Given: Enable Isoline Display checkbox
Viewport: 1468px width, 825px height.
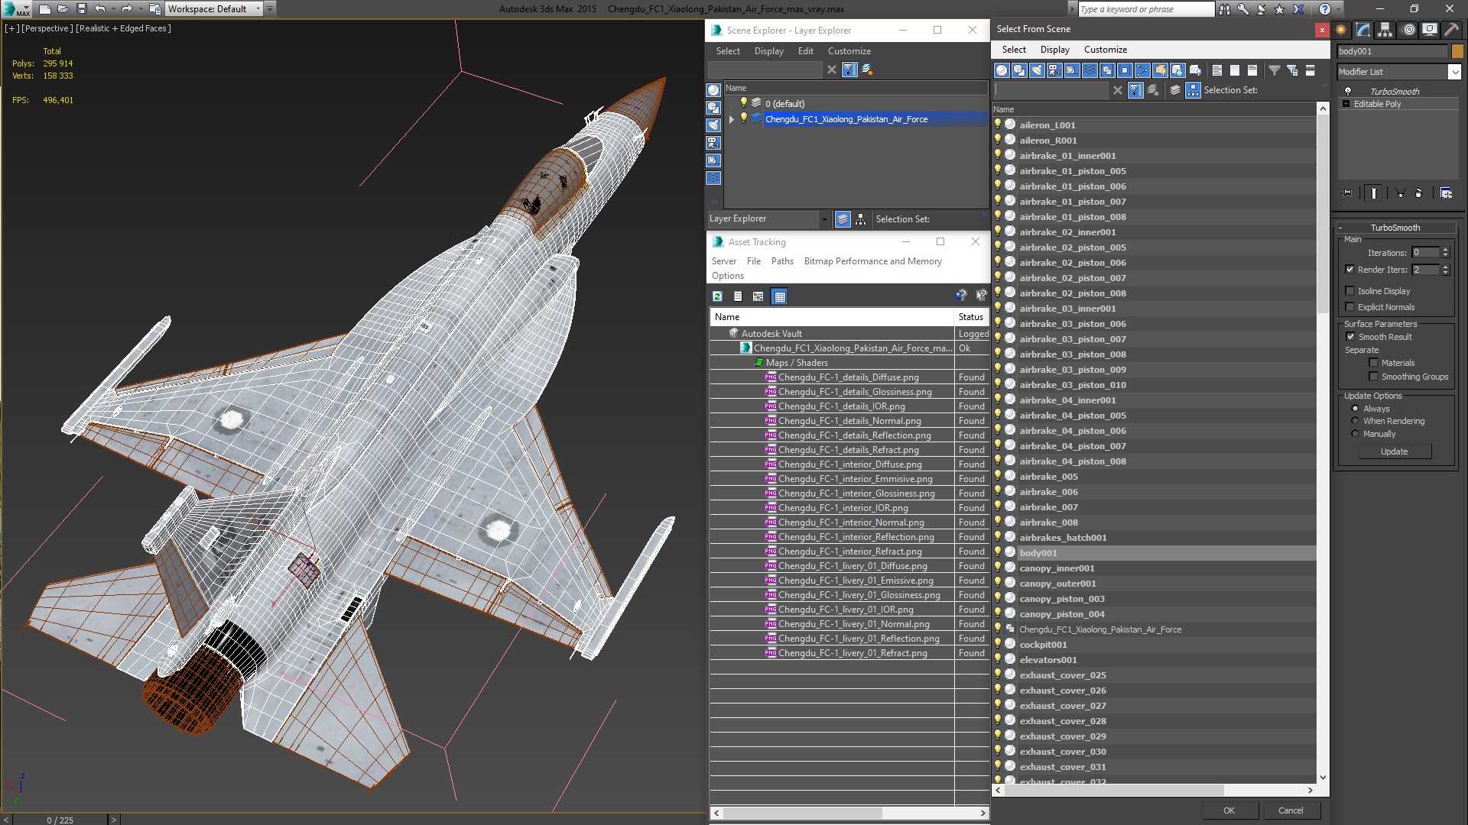Looking at the screenshot, I should coord(1349,291).
